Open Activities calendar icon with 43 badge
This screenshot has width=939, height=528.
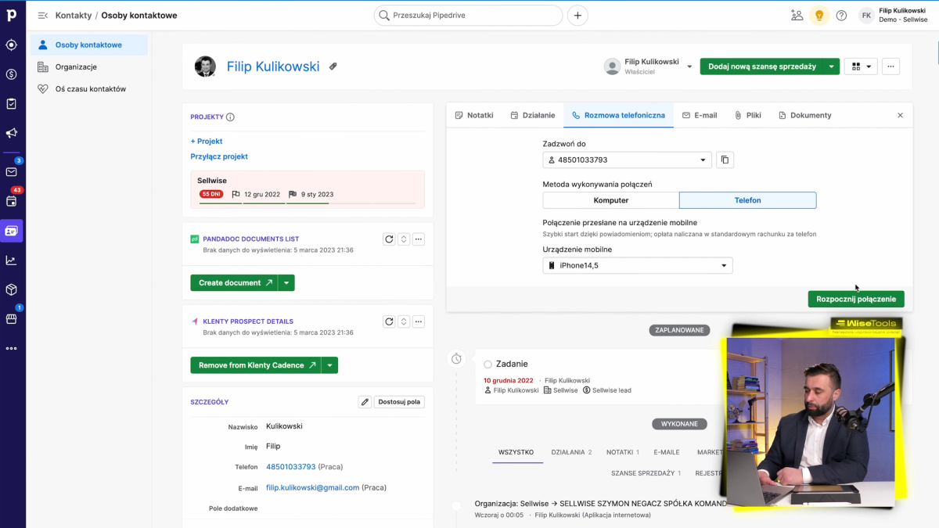coord(12,202)
